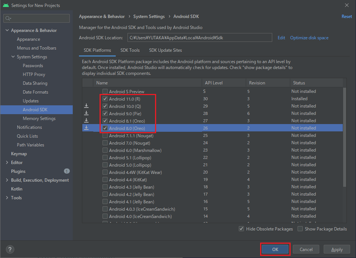Check the Android 7.0 (Nougat) checkbox
This screenshot has height=258, width=356.
click(105, 143)
